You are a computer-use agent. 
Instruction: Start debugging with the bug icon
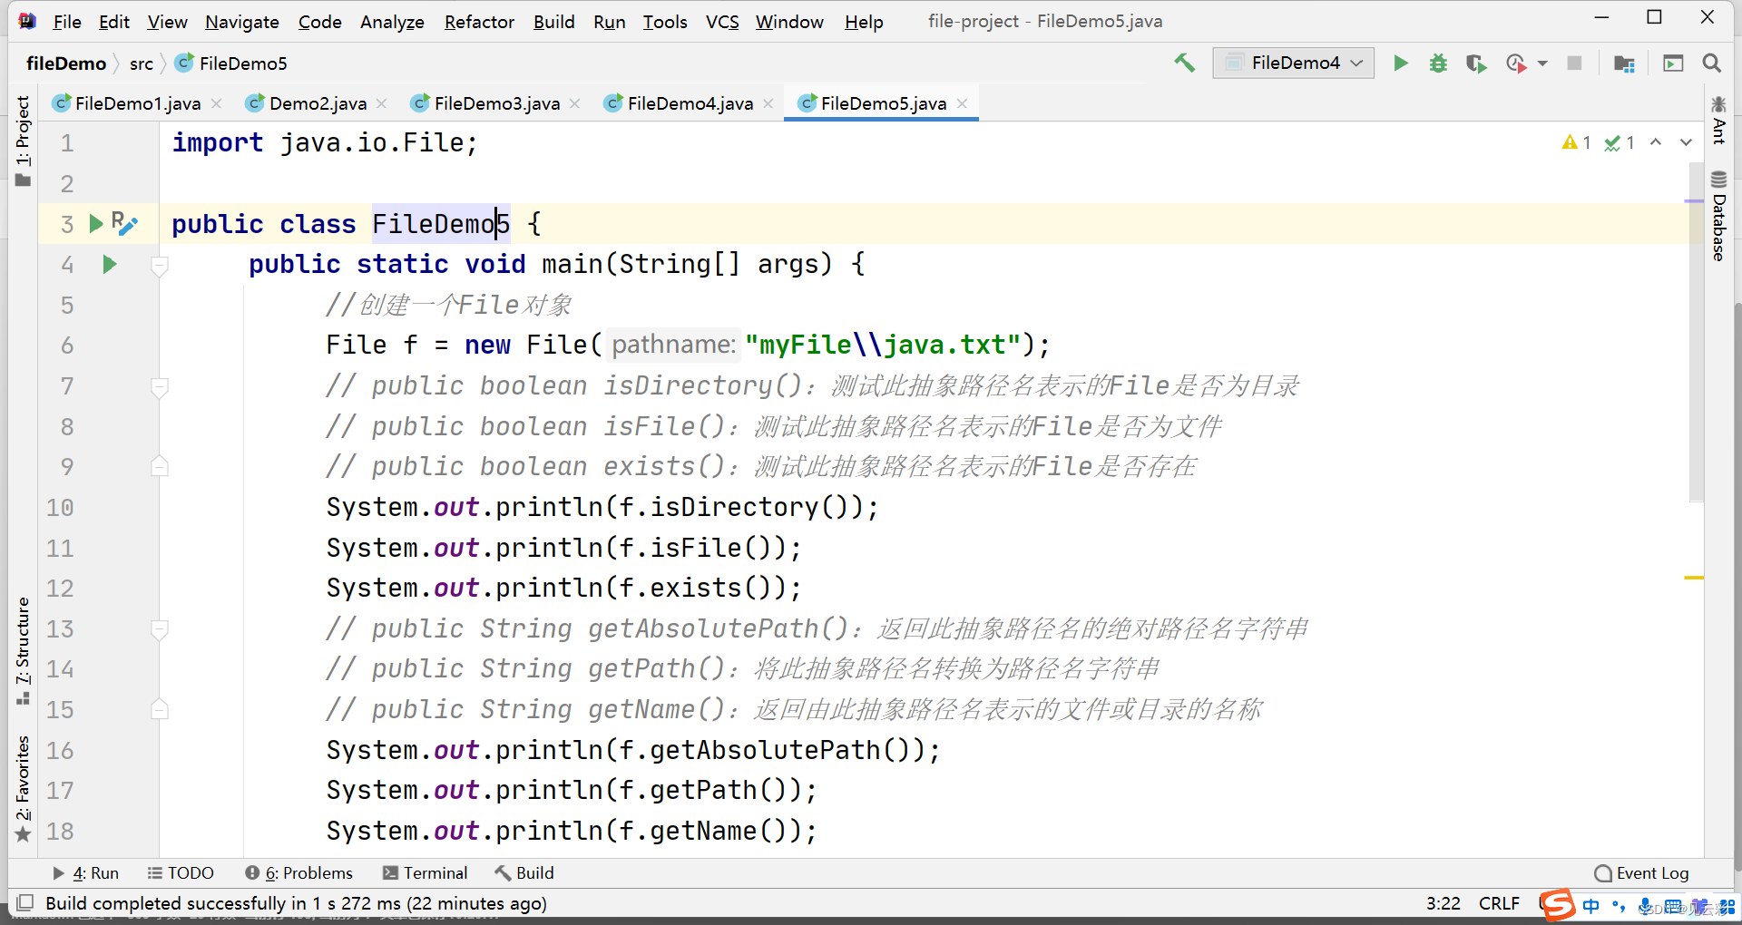click(x=1438, y=63)
